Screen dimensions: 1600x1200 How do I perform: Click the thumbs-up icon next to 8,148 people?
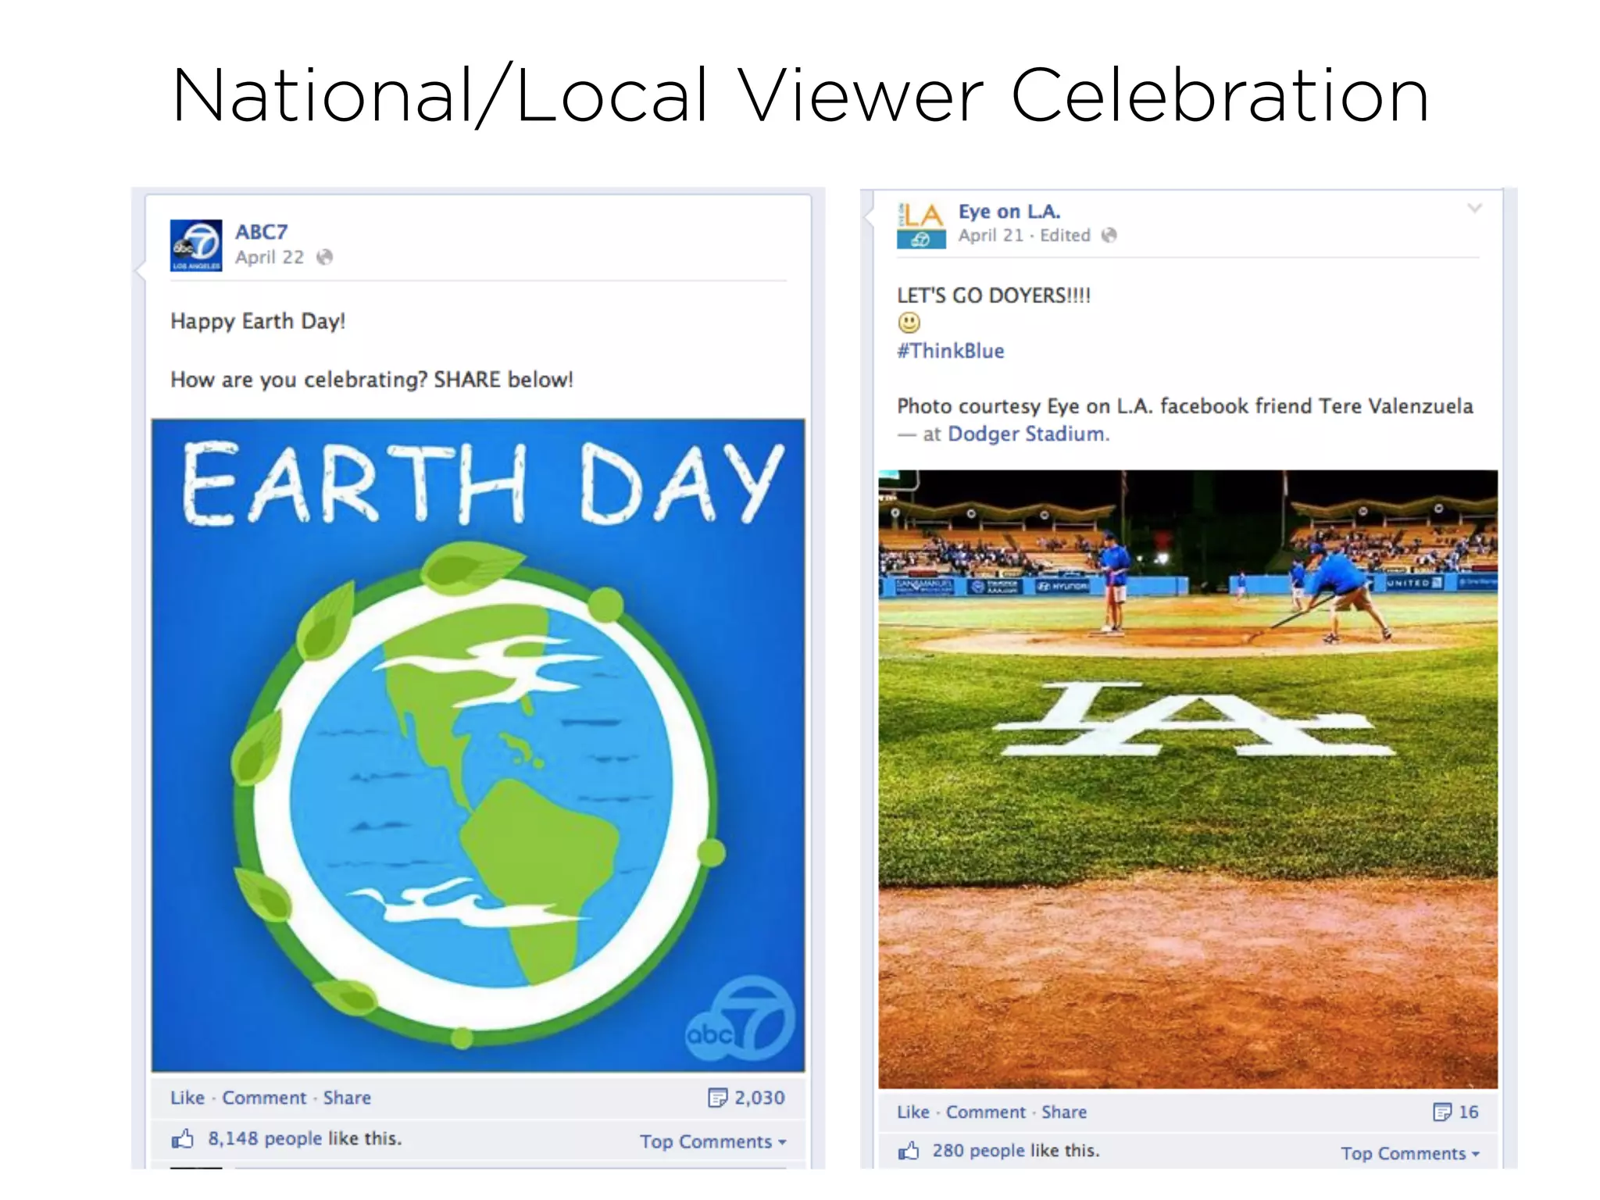pyautogui.click(x=183, y=1139)
